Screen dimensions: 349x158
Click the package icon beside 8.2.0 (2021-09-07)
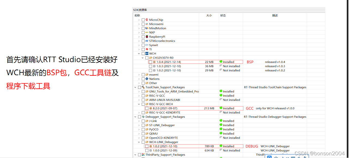click(151, 108)
